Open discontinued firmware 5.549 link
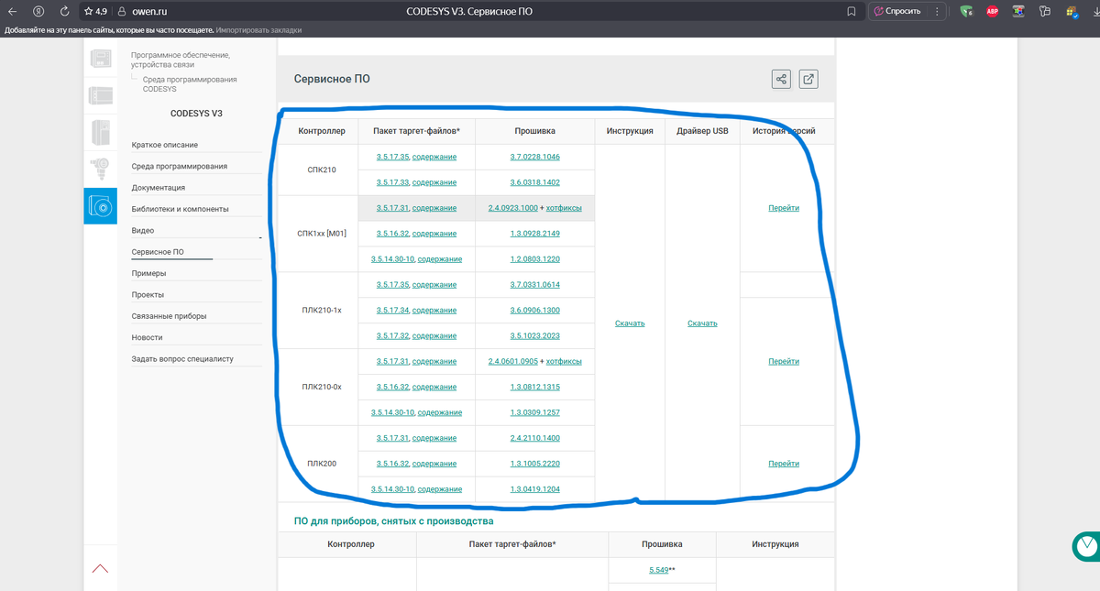Image resolution: width=1100 pixels, height=591 pixels. pos(658,570)
